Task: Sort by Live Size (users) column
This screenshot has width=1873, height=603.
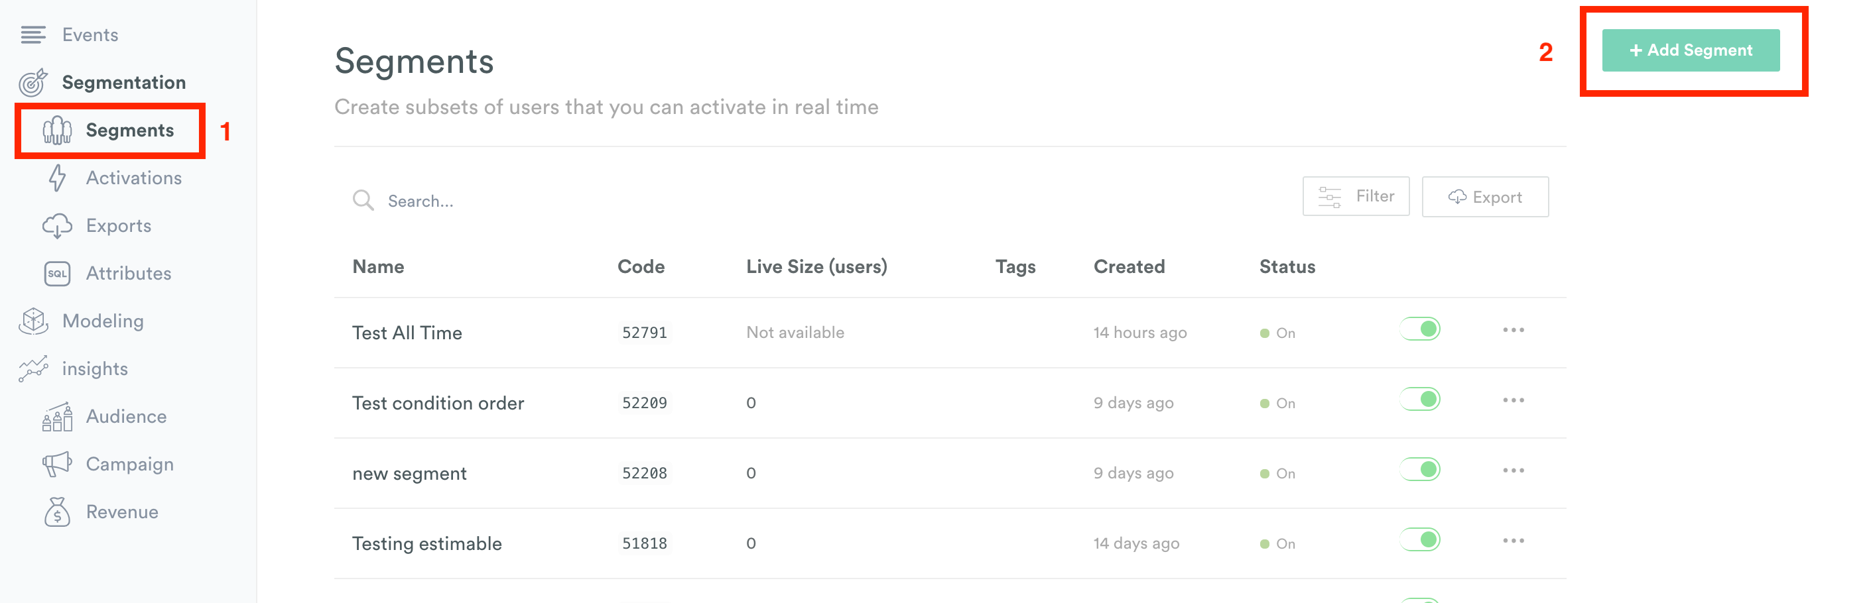Action: [x=816, y=267]
